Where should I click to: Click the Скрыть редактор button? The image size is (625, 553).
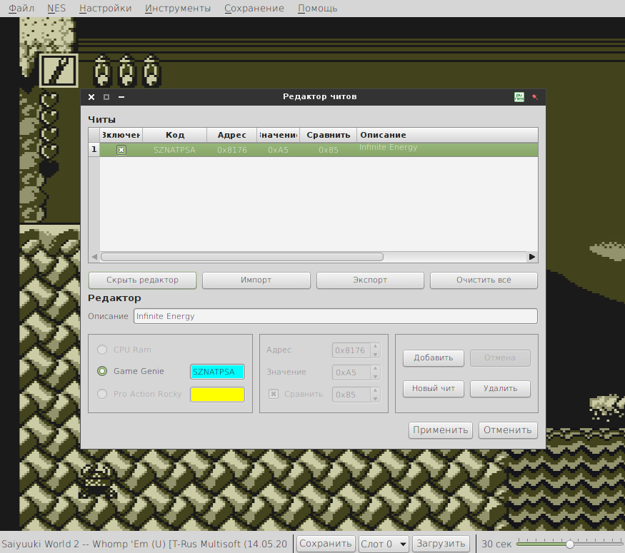(142, 280)
